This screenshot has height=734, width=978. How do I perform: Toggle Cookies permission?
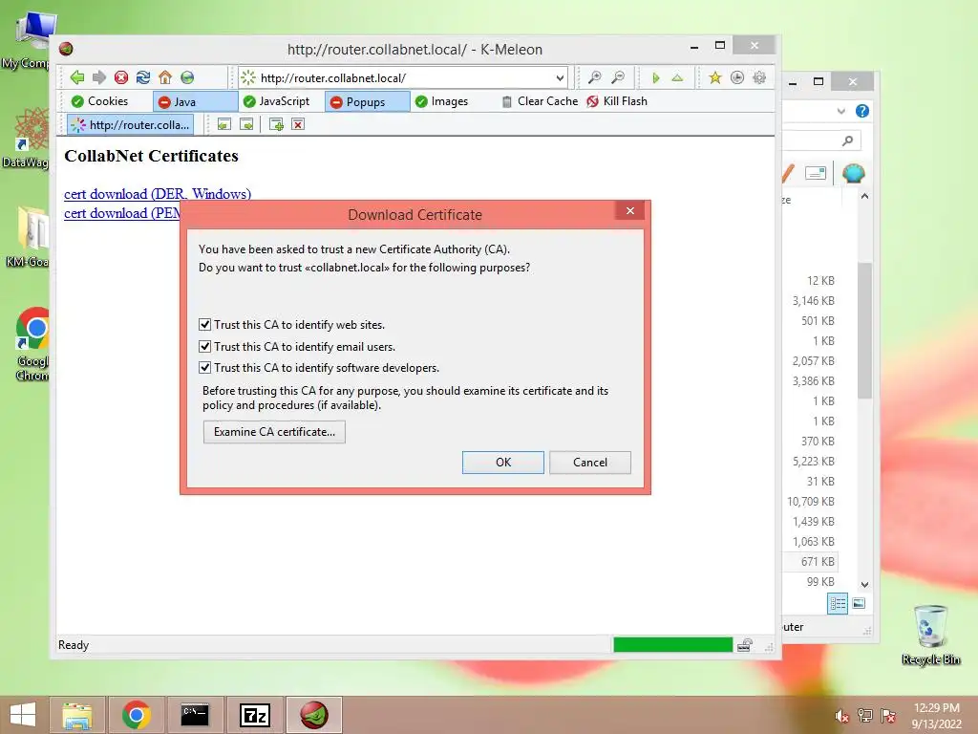pos(99,101)
